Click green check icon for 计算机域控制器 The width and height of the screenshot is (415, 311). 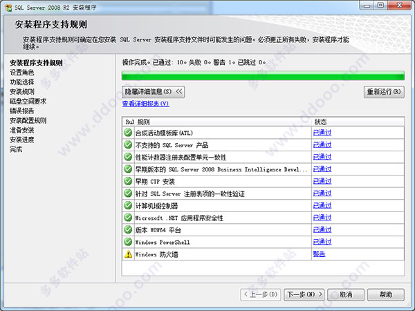point(128,205)
